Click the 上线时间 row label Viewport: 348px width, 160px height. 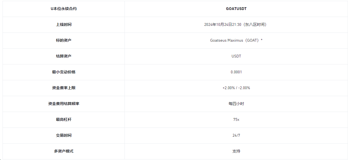[63, 24]
